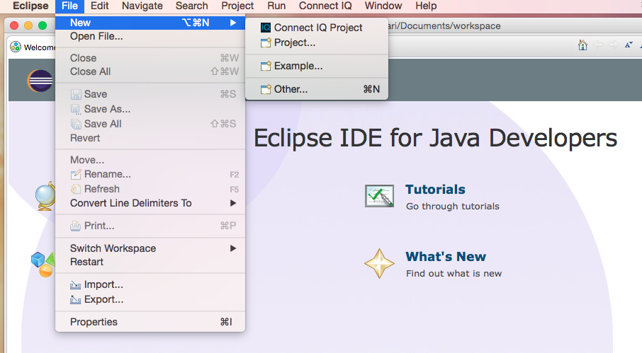Click the Tutorials checklist icon

[x=380, y=196]
